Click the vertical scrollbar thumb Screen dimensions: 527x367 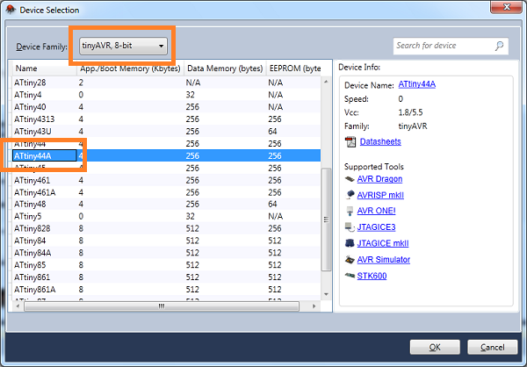point(326,219)
